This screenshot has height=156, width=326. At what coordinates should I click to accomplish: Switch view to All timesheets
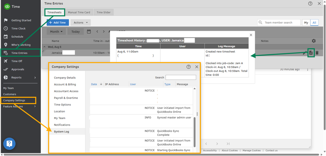point(314,23)
